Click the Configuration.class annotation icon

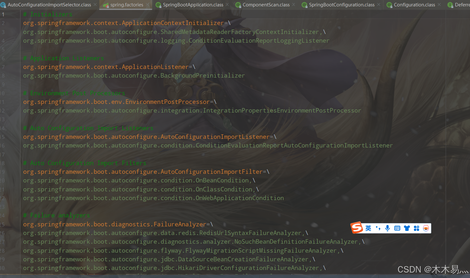[389, 5]
